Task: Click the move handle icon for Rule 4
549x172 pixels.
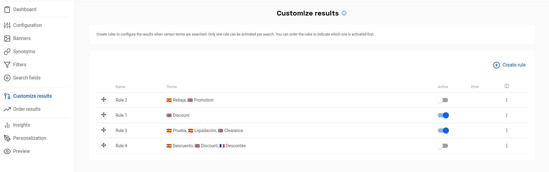Action: [104, 145]
